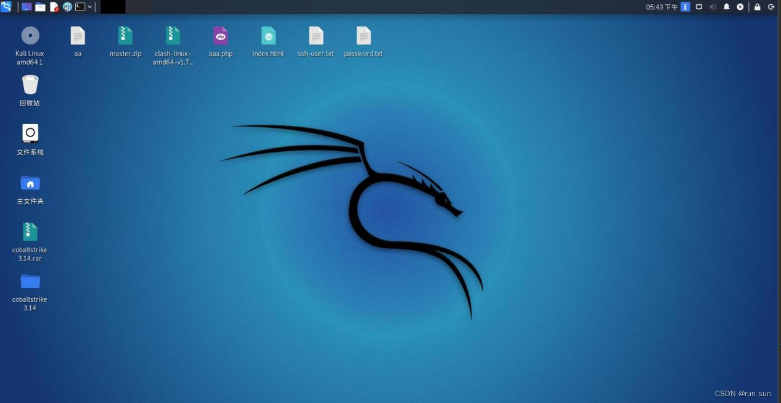
Task: Open the Kali dragon applications menu
Action: tap(6, 7)
